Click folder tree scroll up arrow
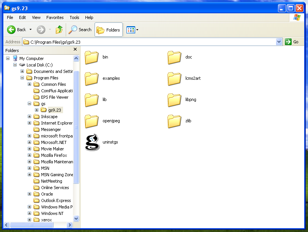The height and width of the screenshot is (232, 308). click(x=76, y=58)
